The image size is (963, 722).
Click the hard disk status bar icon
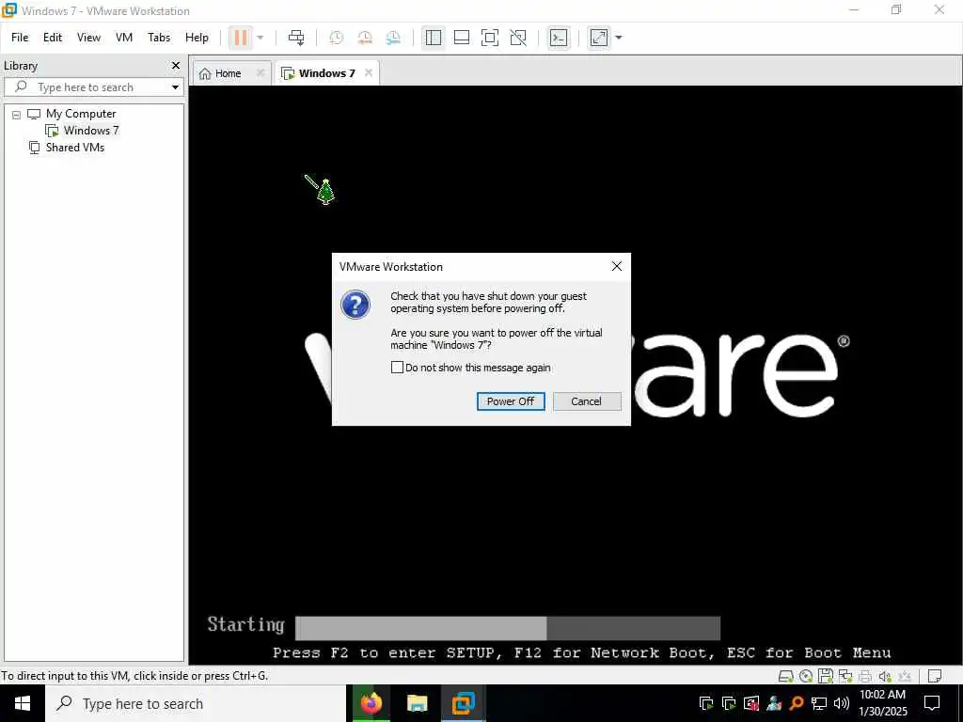(785, 676)
